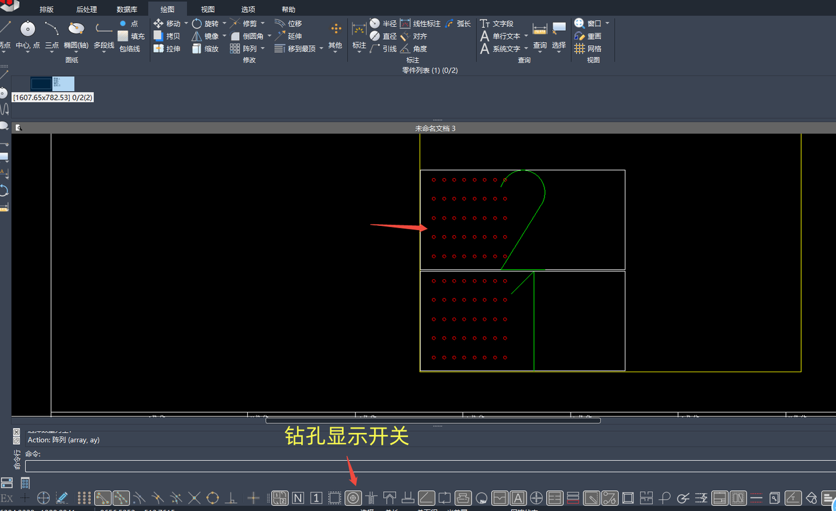Select the part thumbnail in parts list
836x511 pixels.
pos(52,84)
